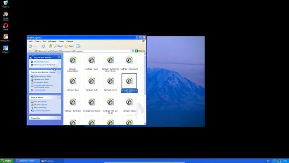Expand the address bar dropdown arrow
The image size is (289, 163).
click(x=133, y=51)
